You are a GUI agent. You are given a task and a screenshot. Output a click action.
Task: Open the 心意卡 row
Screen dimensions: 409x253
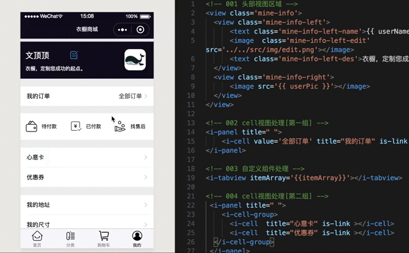pyautogui.click(x=87, y=158)
